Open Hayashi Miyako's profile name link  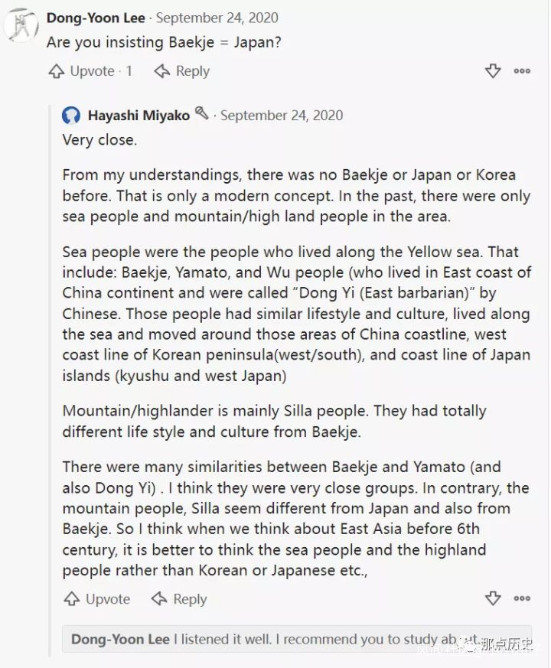(139, 116)
